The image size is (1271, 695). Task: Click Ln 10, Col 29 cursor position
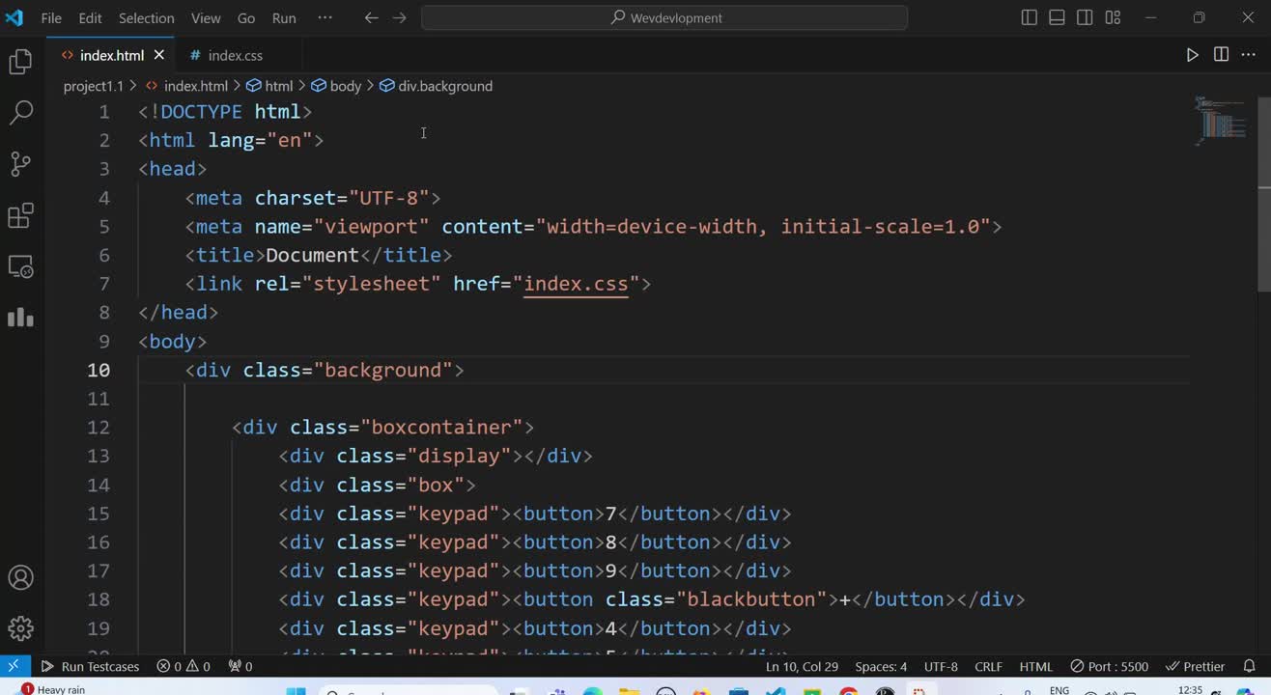(x=802, y=666)
